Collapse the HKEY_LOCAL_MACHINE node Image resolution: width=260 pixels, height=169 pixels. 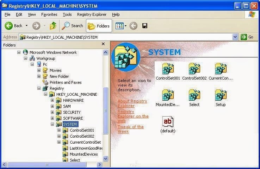[x=45, y=94]
